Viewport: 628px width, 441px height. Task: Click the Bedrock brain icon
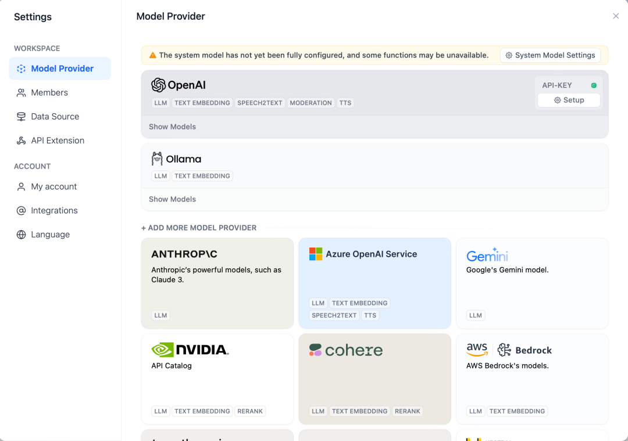pyautogui.click(x=504, y=350)
